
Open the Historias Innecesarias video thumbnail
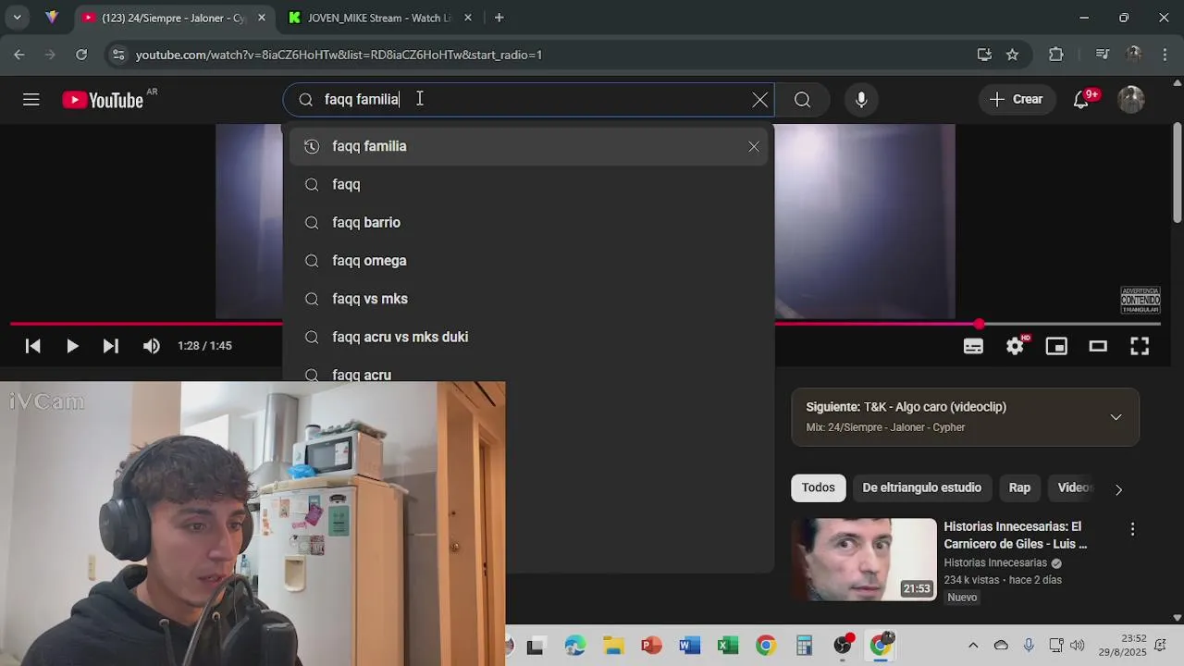tap(863, 560)
